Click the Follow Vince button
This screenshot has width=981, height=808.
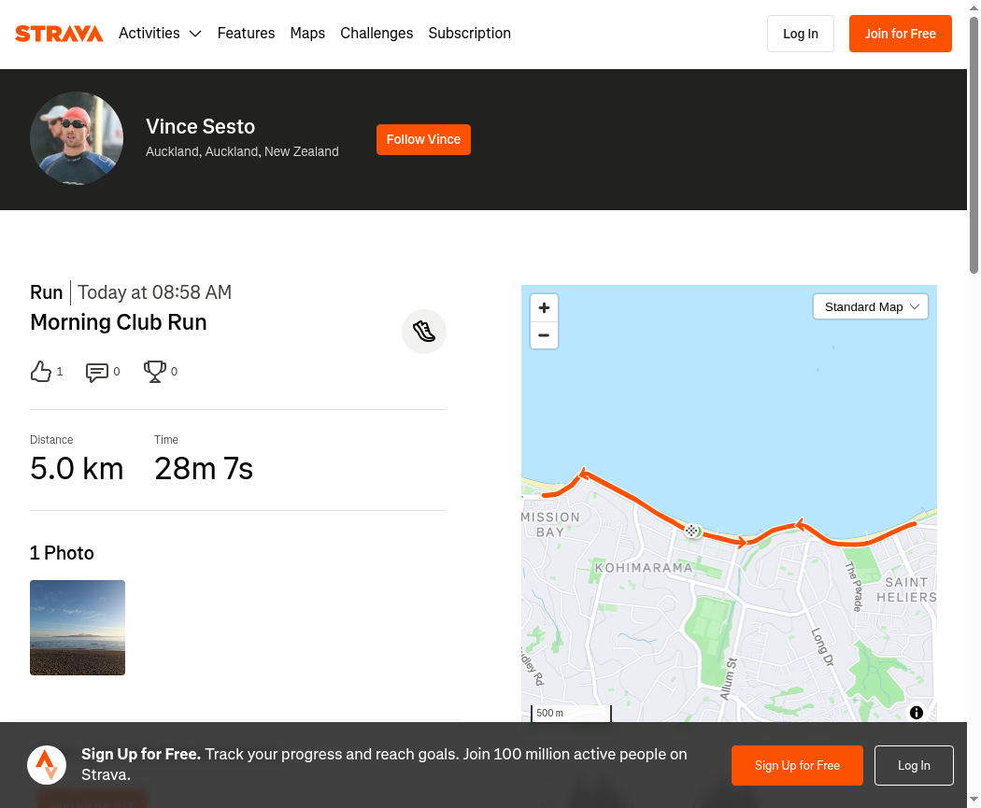point(423,139)
